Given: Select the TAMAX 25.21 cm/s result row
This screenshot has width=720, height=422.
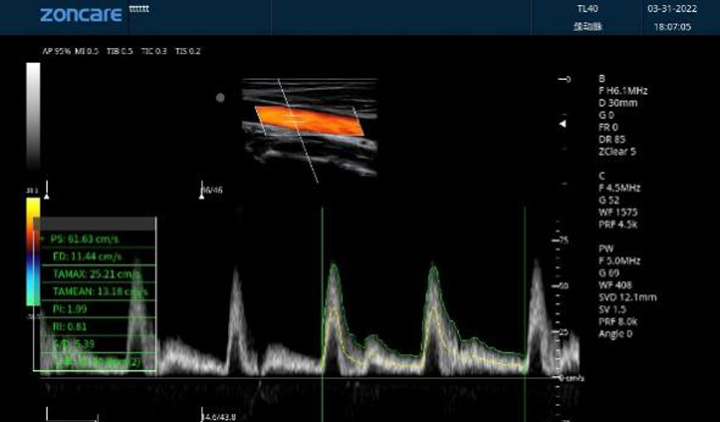Looking at the screenshot, I should coord(95,274).
